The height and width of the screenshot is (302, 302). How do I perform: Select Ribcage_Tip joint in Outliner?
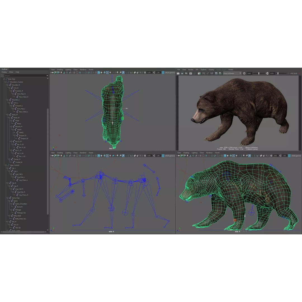21,213
